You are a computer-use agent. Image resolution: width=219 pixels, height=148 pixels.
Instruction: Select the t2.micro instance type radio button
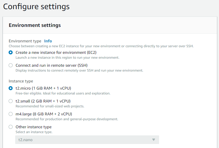pos(11,88)
